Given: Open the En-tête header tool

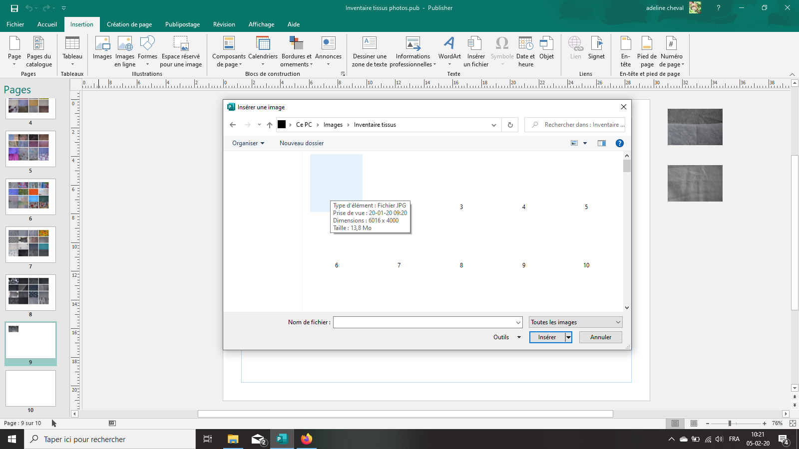Looking at the screenshot, I should pyautogui.click(x=626, y=51).
